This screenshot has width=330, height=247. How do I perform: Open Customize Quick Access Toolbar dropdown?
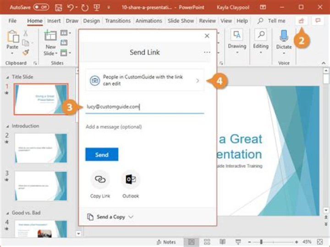click(x=109, y=8)
